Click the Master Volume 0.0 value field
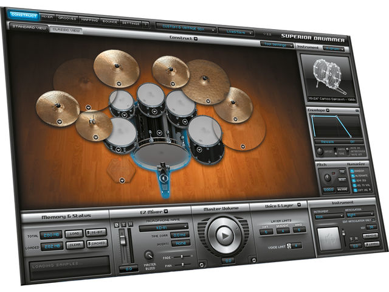The image size is (389, 292). point(228,261)
